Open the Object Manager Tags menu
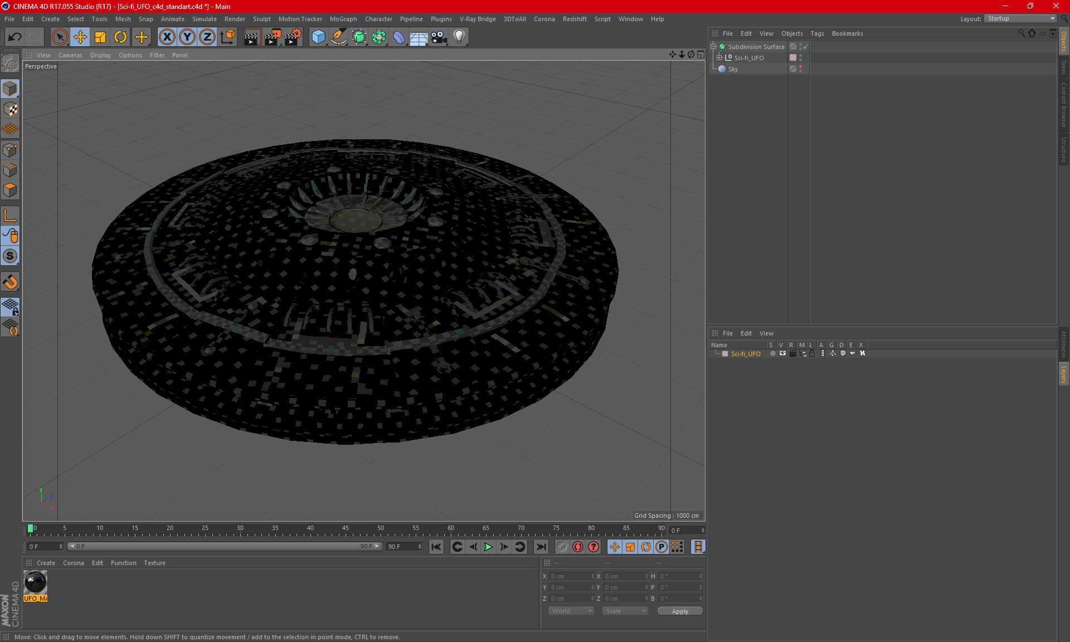 (x=817, y=33)
